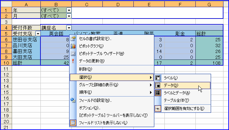229x130 pixels.
Task: Select 選択範囲を有効にする(E) in submenu
Action: point(183,109)
